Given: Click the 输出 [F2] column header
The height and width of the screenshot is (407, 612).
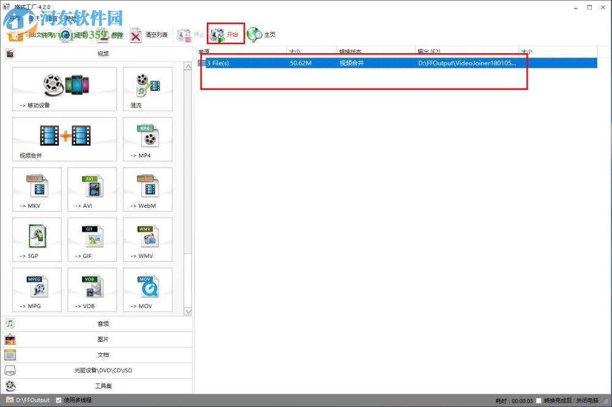Looking at the screenshot, I should (x=467, y=51).
